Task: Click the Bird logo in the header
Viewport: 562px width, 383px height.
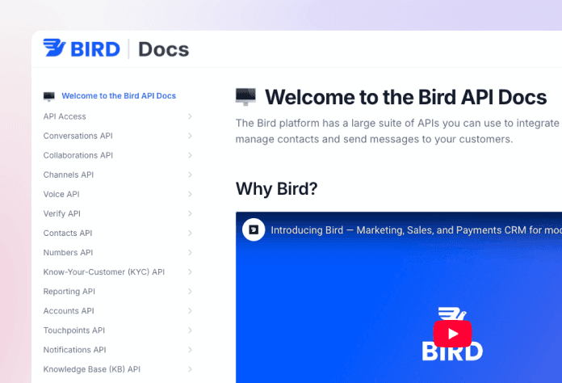Action: point(82,48)
